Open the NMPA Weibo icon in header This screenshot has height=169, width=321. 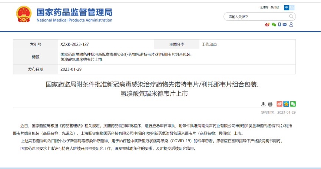pos(267,25)
